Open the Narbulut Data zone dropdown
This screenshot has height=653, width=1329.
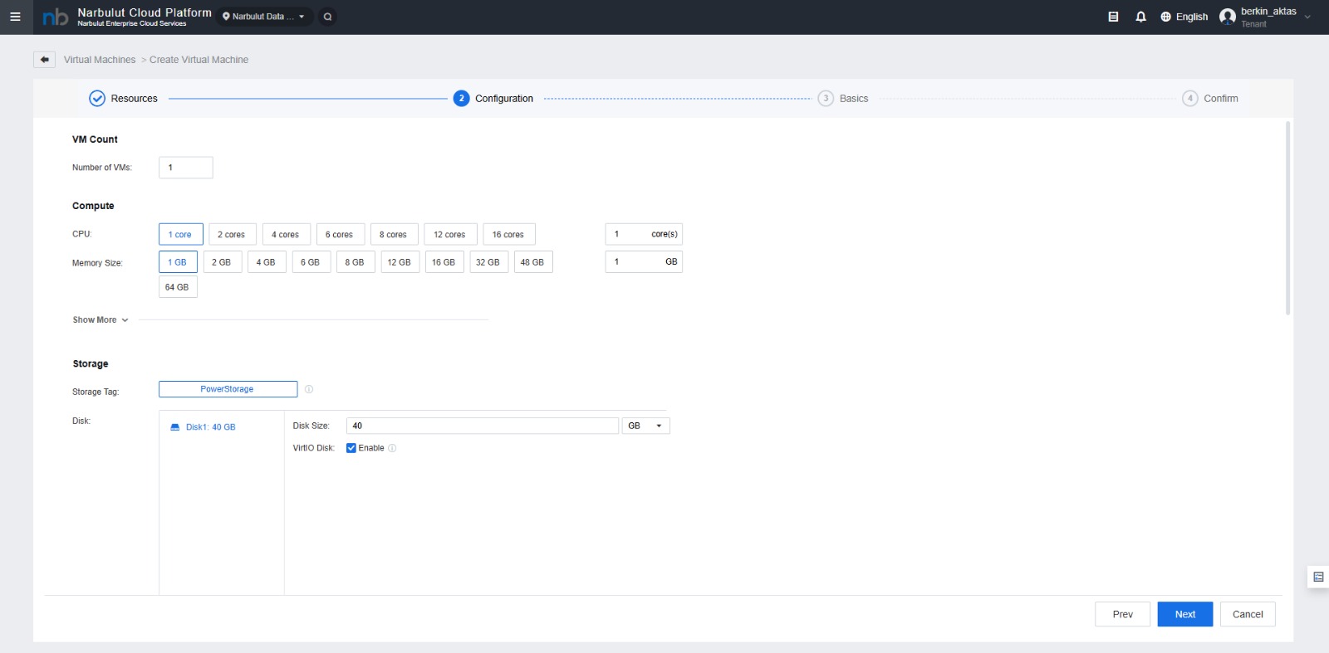pyautogui.click(x=264, y=17)
